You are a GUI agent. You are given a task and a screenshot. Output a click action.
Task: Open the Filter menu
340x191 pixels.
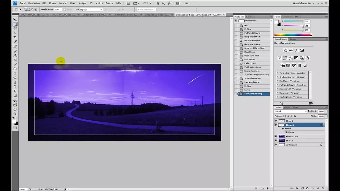(x=73, y=3)
